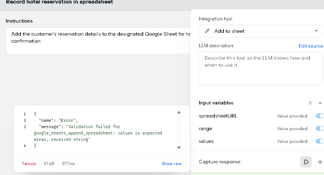Click the Instructions text box
Viewport: 324px width, 175px height.
(98, 41)
